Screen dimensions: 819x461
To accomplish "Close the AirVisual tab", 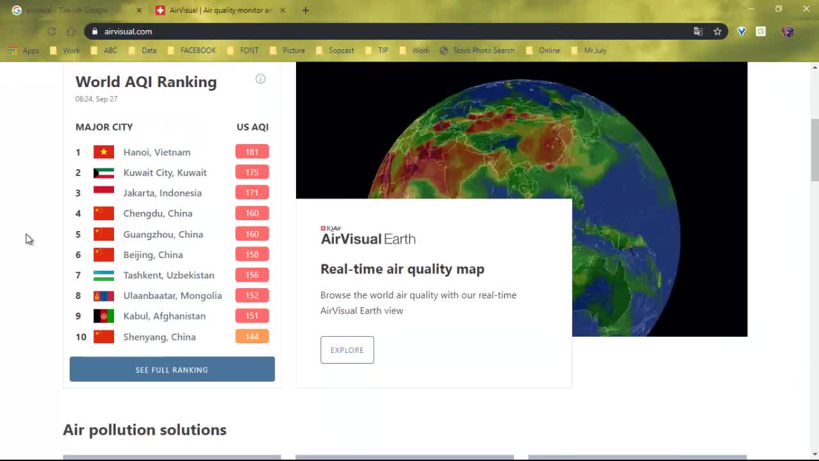I will [x=283, y=10].
